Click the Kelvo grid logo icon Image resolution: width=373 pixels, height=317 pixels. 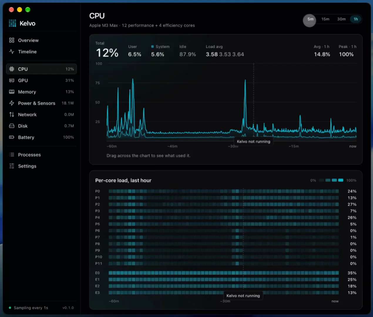click(12, 23)
